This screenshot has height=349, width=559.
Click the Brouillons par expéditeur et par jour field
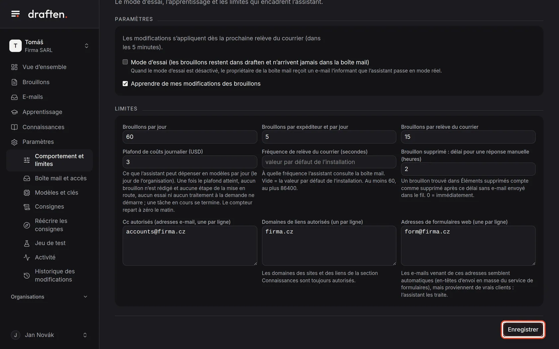click(x=329, y=137)
